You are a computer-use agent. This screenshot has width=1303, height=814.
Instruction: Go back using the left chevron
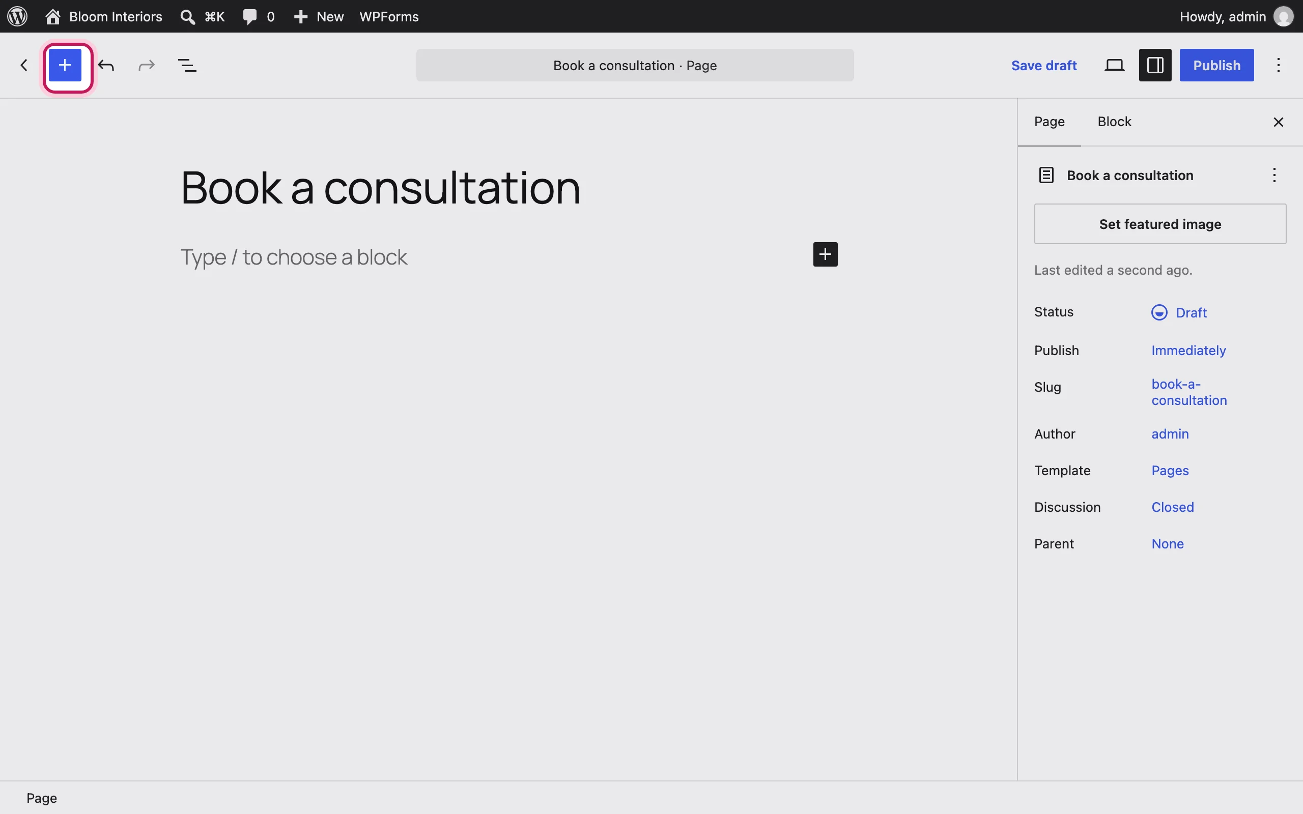[24, 65]
